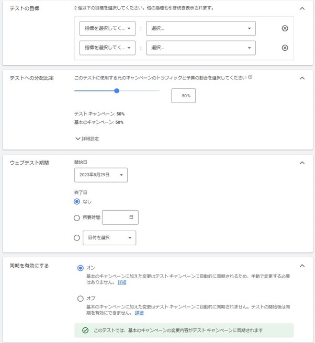Select the 日付を選択 end date radio
The image size is (315, 343).
[77, 238]
